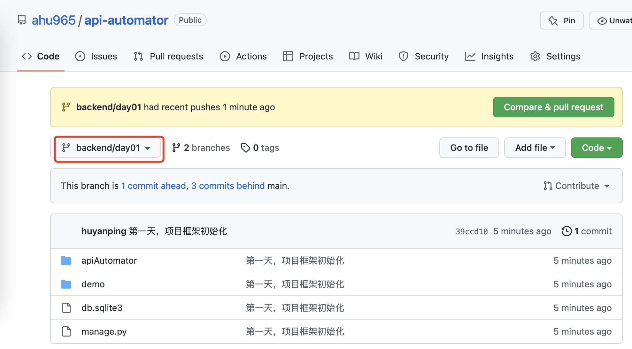Screen dimensions: 632x349
Task: Open the Pull requests tab
Action: (x=168, y=56)
